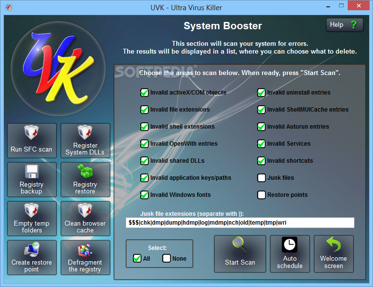Disable Invalid shared DLLs scan
This screenshot has width=373, height=287.
(x=144, y=161)
